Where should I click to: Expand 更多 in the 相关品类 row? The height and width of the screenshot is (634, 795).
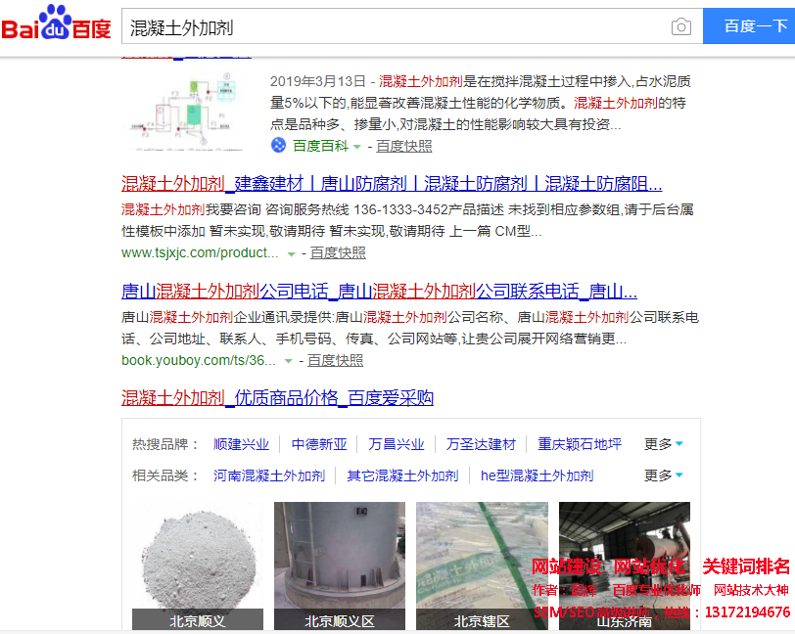[664, 475]
